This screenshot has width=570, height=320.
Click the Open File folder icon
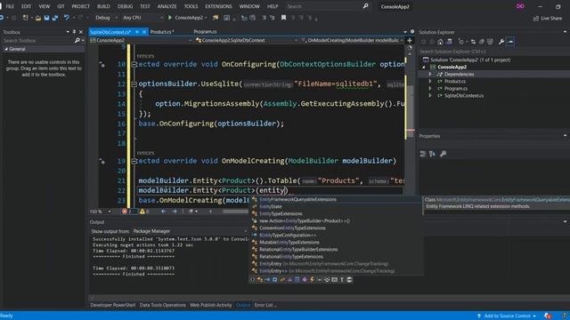(38, 18)
